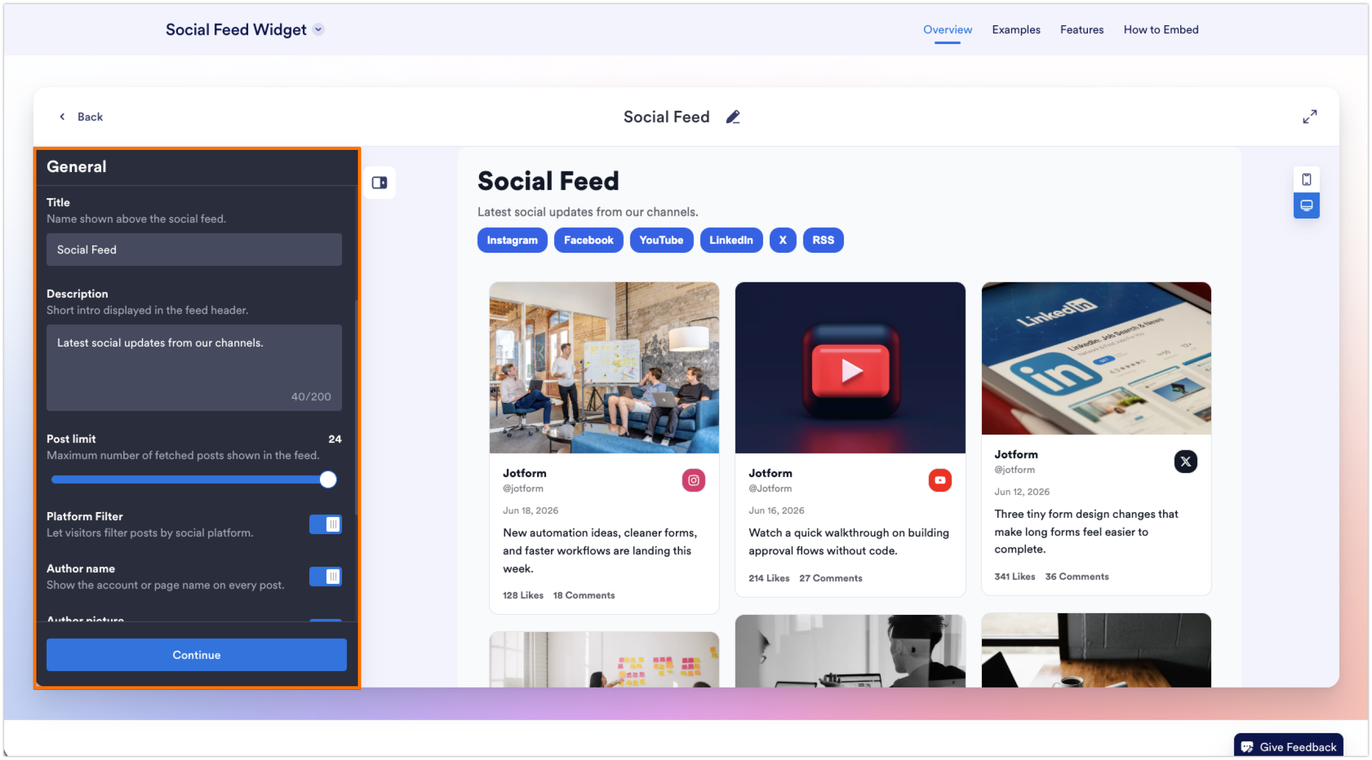Filter feed by YouTube
The image size is (1372, 760).
(661, 240)
